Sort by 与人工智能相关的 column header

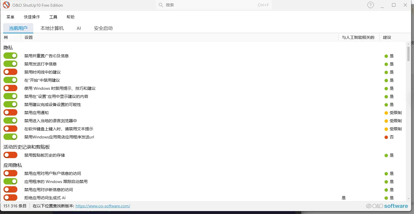click(x=358, y=37)
